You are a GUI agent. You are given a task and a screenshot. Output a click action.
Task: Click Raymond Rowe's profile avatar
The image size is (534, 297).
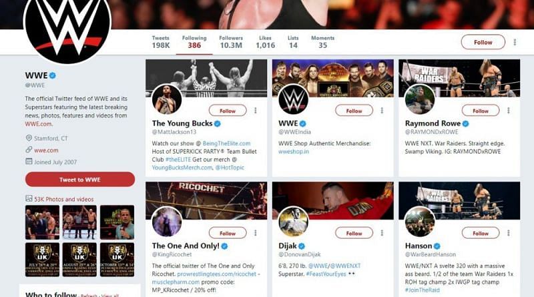(x=420, y=99)
